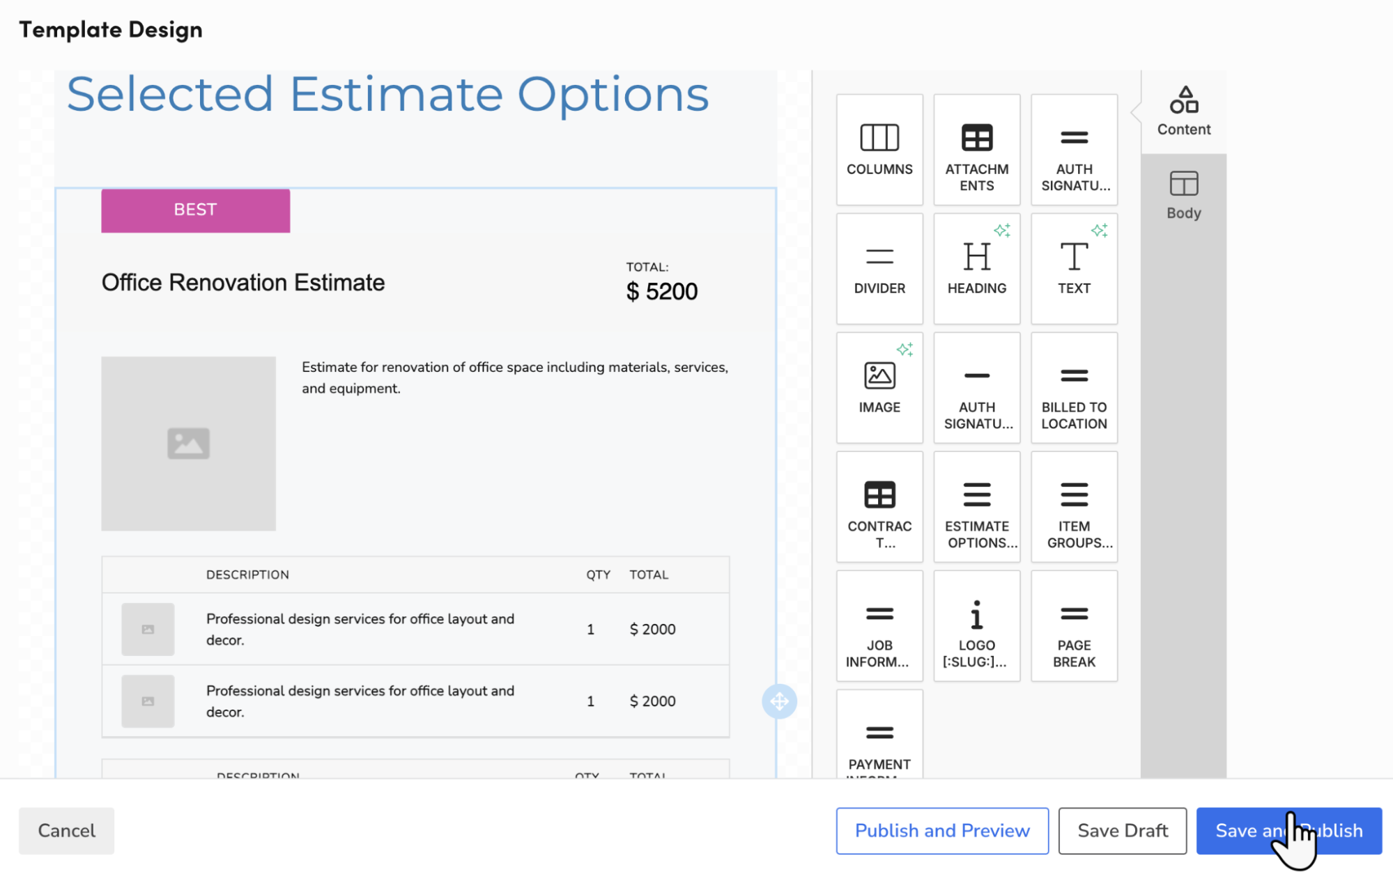This screenshot has height=874, width=1393.
Task: Open the Content tab
Action: [x=1183, y=111]
